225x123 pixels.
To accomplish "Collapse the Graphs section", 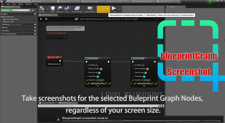I will (x=1, y=14).
